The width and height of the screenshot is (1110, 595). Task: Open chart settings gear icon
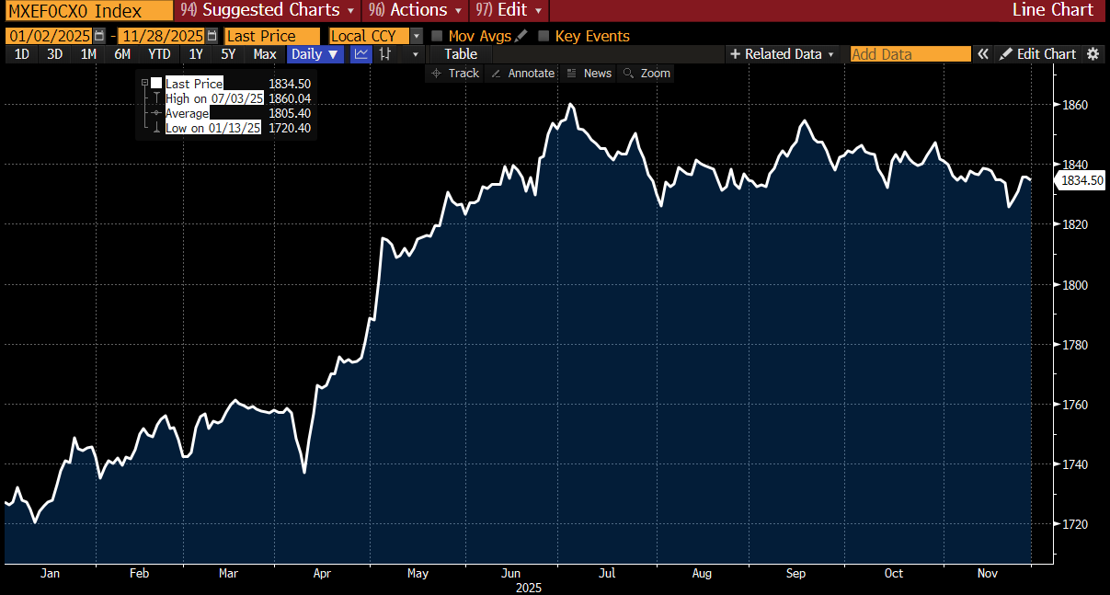(x=1093, y=54)
